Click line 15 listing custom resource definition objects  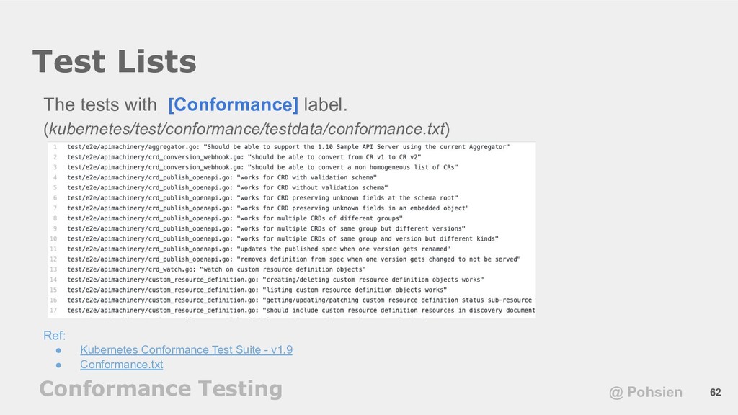coord(257,290)
